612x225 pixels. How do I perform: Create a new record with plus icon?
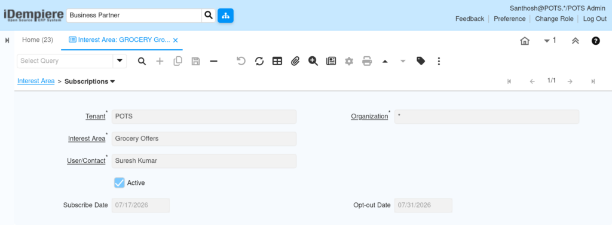point(160,61)
